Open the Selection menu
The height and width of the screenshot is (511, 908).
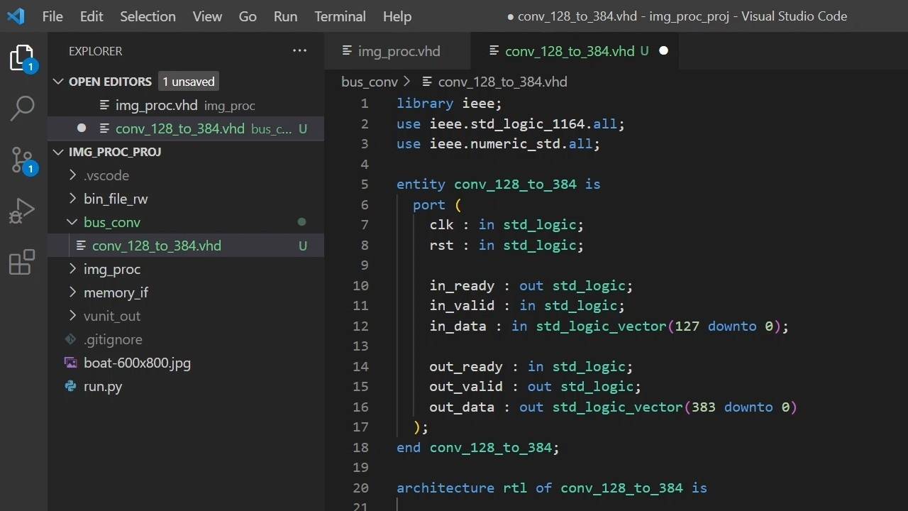tap(148, 16)
